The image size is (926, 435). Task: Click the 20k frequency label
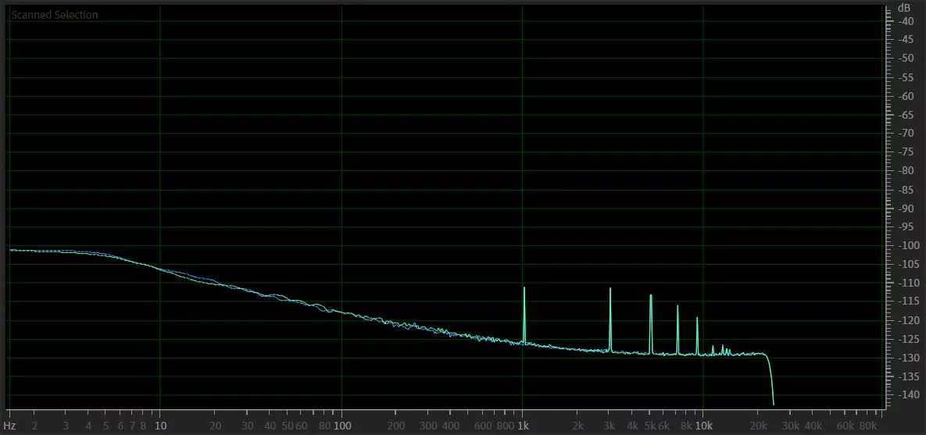tap(758, 426)
